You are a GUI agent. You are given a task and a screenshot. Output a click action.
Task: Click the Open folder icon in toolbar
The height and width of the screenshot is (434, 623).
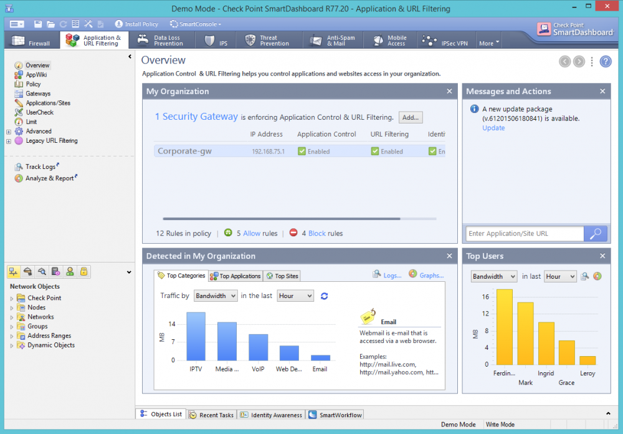(x=50, y=24)
